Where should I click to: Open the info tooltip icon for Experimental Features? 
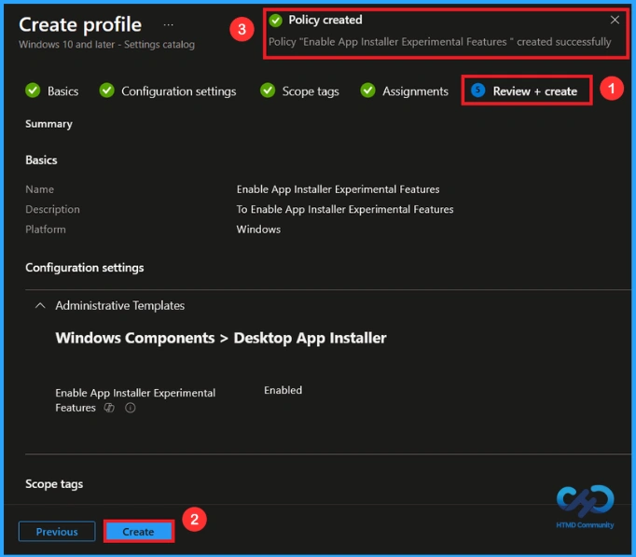(x=131, y=408)
